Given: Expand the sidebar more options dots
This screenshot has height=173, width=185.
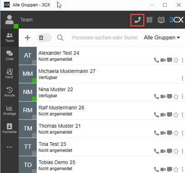Looking at the screenshot, I should tap(10, 147).
